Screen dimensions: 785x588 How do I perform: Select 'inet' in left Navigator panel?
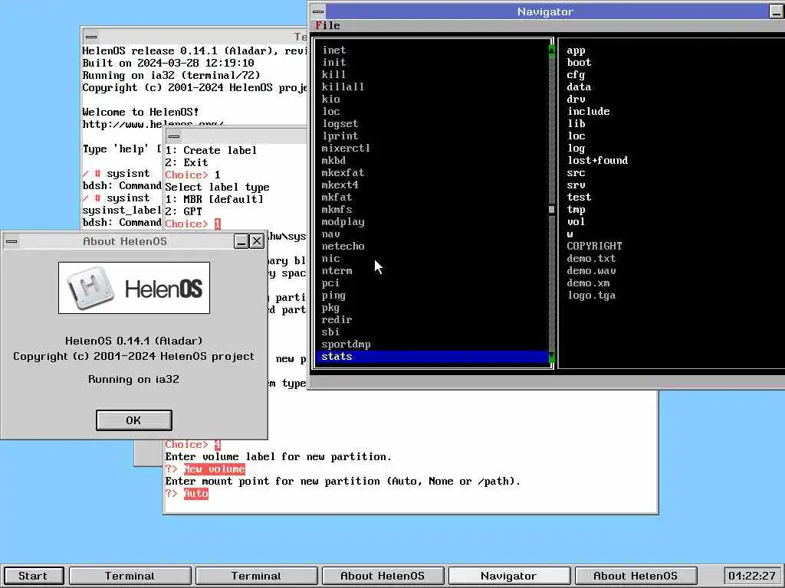tap(334, 50)
